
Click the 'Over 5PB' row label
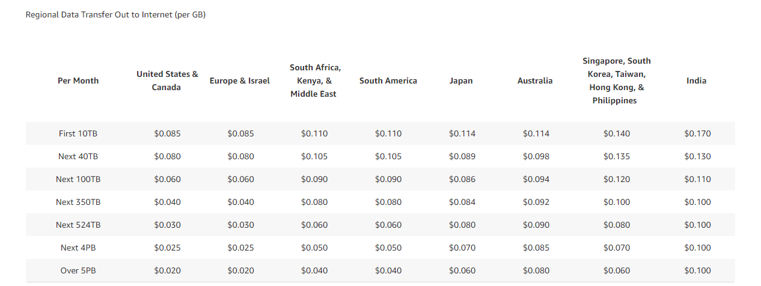point(78,270)
